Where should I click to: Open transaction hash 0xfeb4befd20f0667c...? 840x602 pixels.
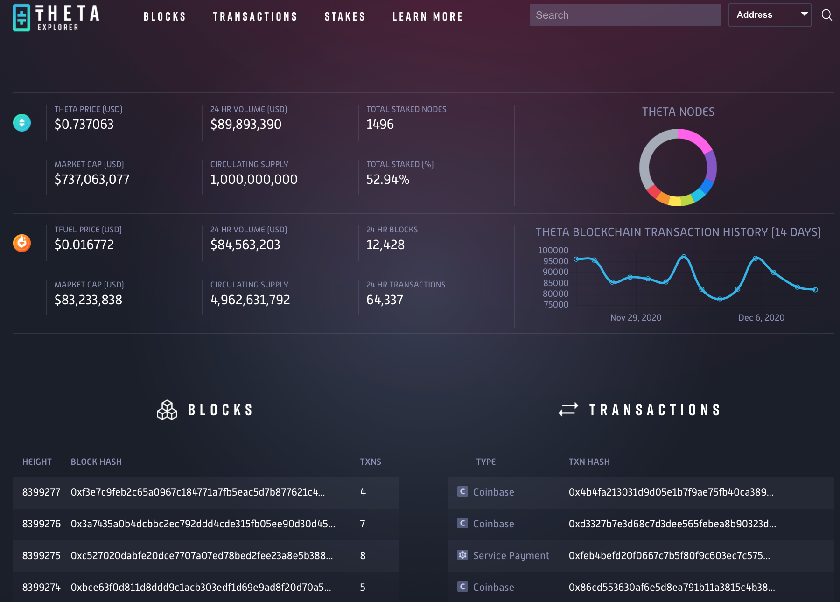(x=669, y=556)
